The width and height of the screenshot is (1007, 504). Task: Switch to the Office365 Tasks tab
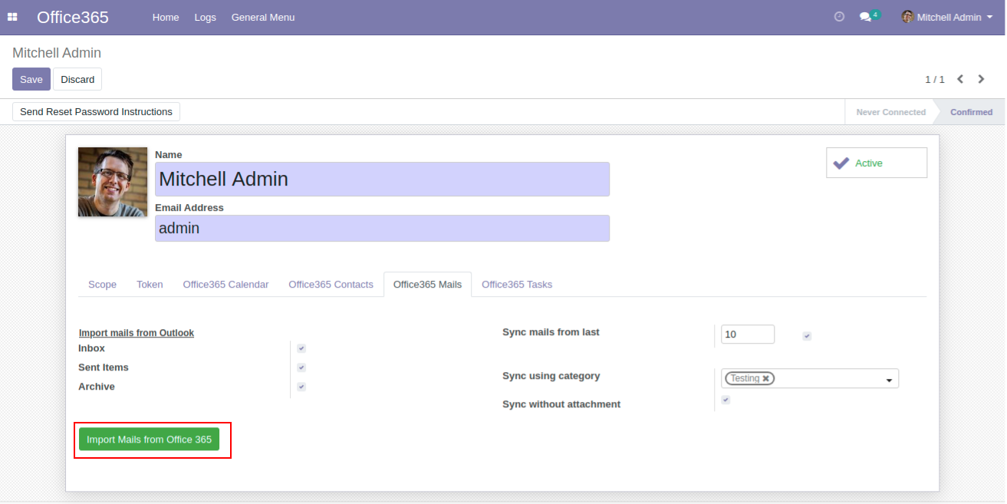[516, 285]
